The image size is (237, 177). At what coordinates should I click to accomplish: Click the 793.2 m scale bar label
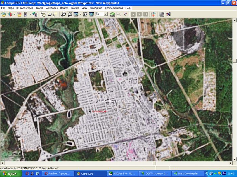17,154
